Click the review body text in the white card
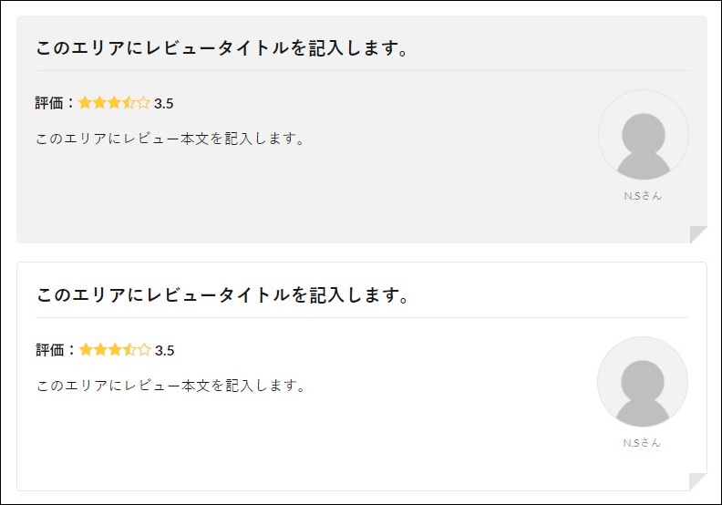The image size is (722, 505). 170,386
